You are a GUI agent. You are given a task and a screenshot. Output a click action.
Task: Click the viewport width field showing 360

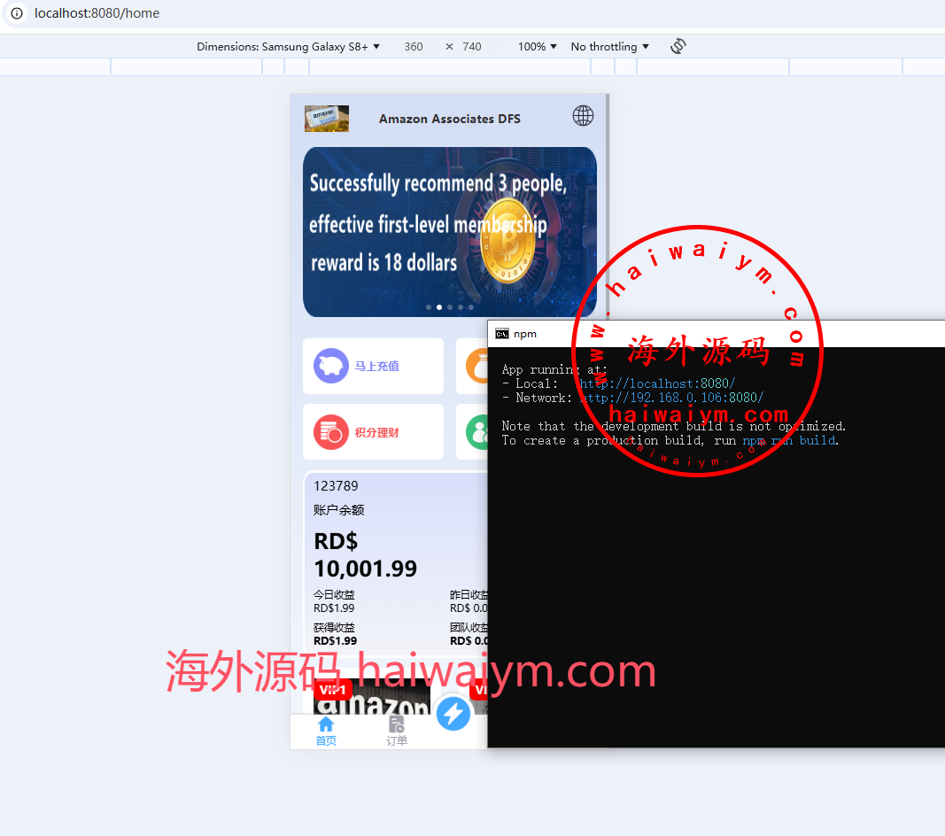coord(414,46)
